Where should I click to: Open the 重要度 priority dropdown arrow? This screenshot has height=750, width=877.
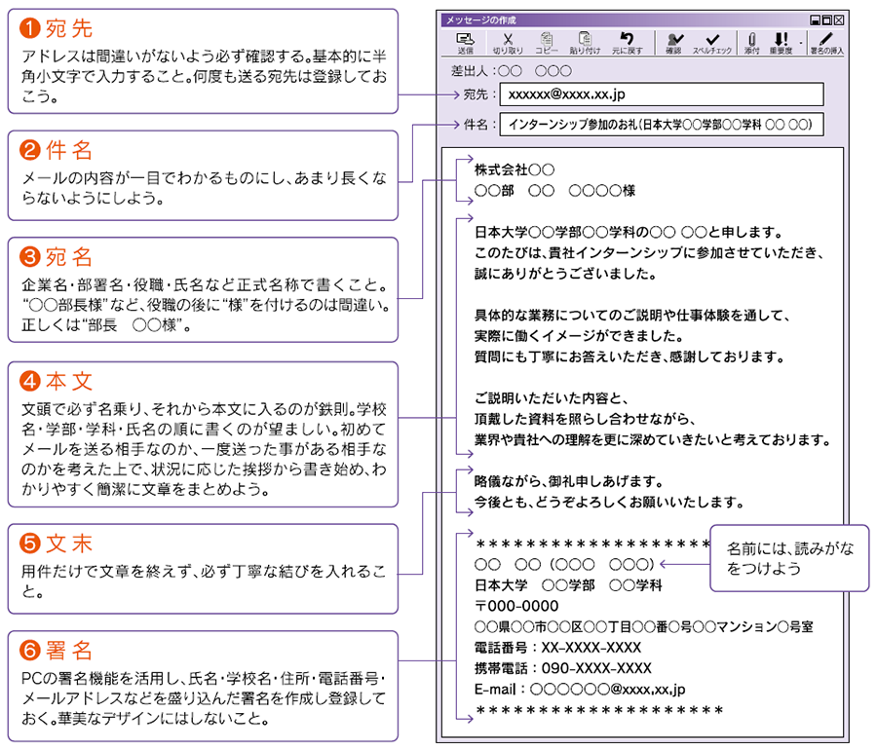point(800,43)
